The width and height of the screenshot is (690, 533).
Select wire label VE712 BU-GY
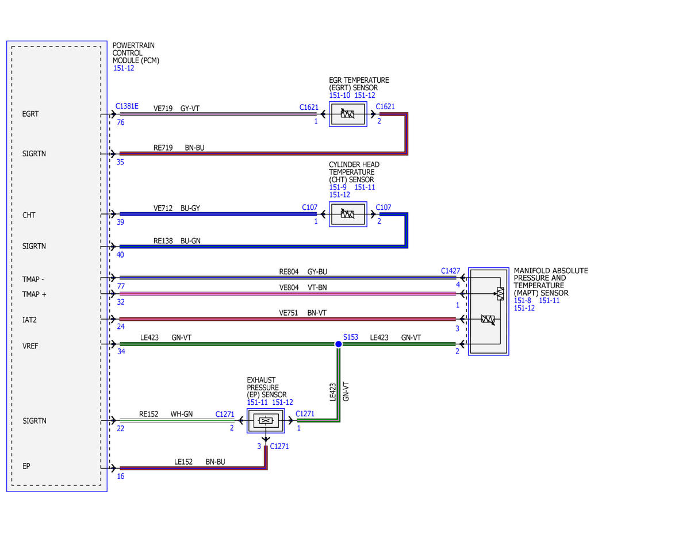177,208
